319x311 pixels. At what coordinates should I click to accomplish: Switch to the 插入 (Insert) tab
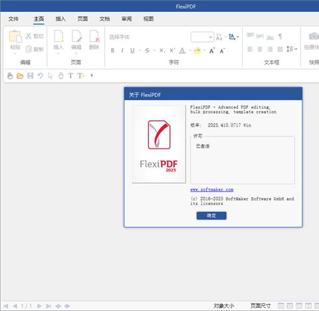[x=60, y=19]
